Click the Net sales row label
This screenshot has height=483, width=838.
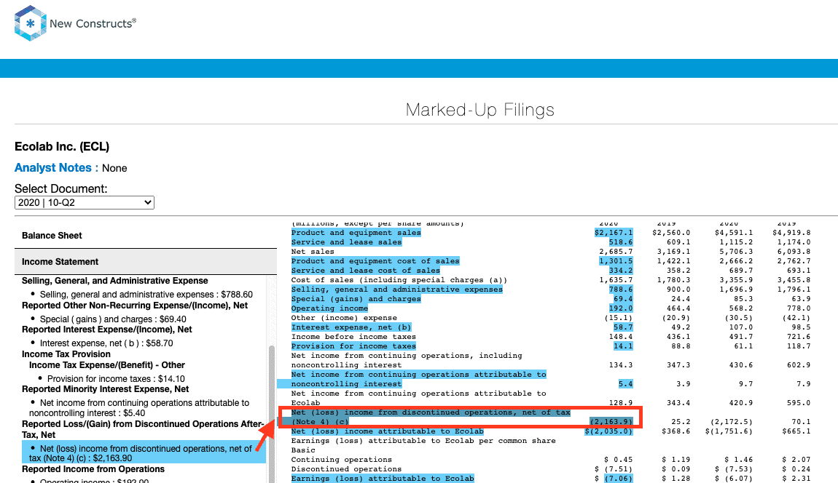313,252
